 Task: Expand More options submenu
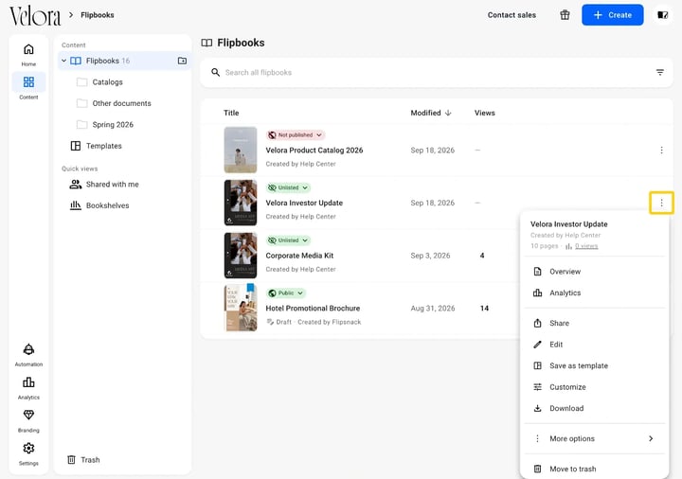tap(594, 439)
